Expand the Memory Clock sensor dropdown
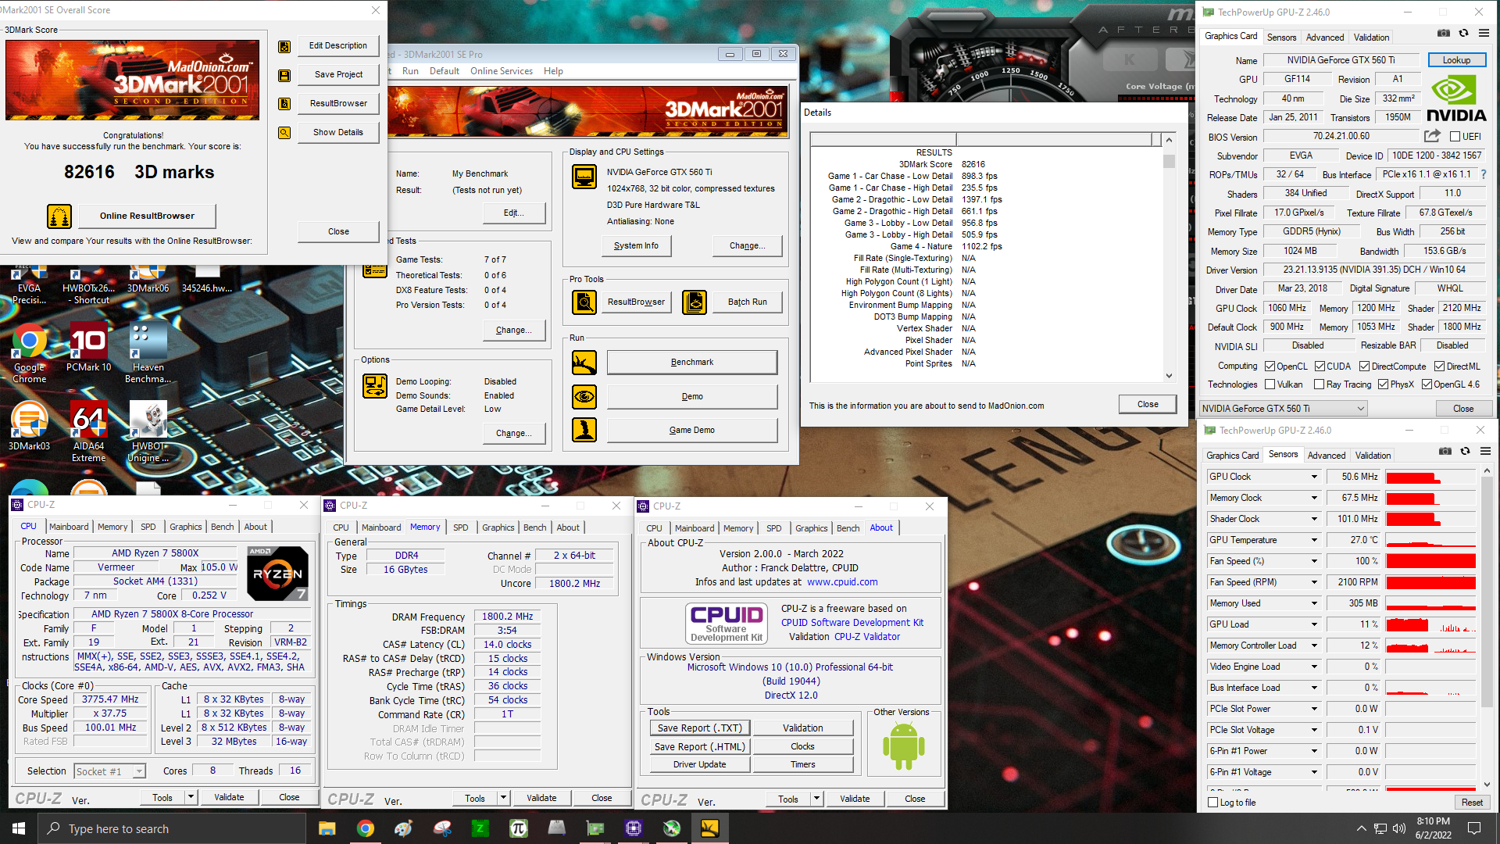The image size is (1500, 844). [1314, 498]
